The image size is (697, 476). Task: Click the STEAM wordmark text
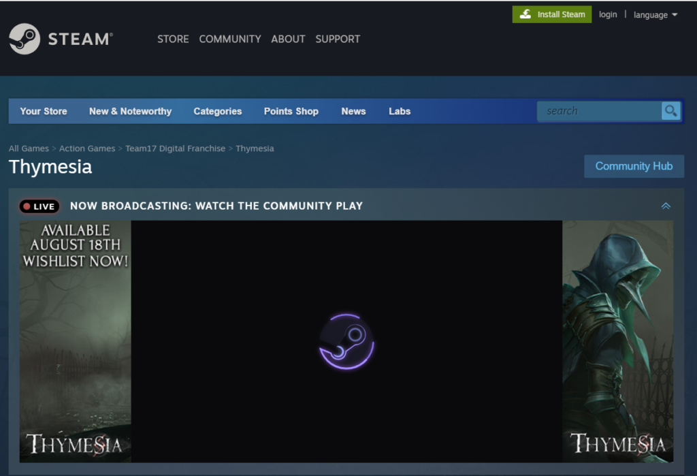tap(80, 39)
